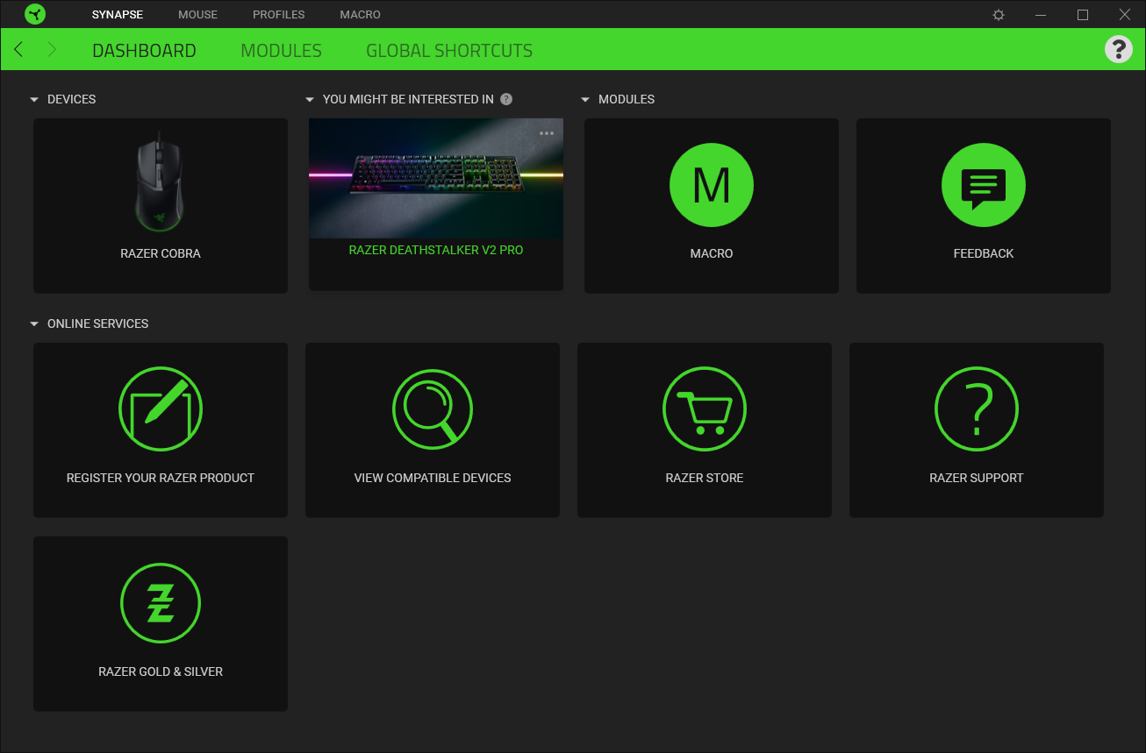Open the Razer Store cart icon

(x=705, y=409)
